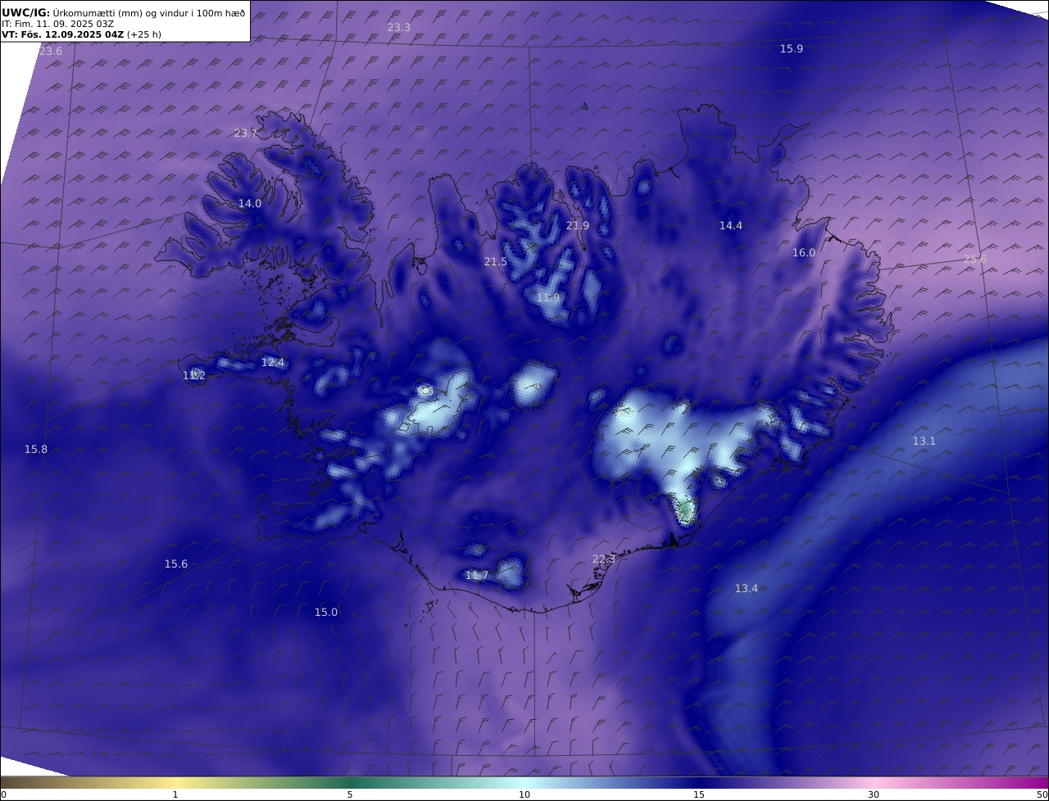Click the map value 21.9
1049x801 pixels.
[577, 225]
